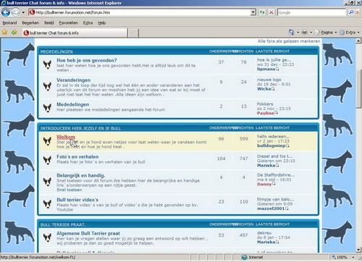Click the browser Back arrow button
This screenshot has height=262, width=362.
pyautogui.click(x=6, y=12)
